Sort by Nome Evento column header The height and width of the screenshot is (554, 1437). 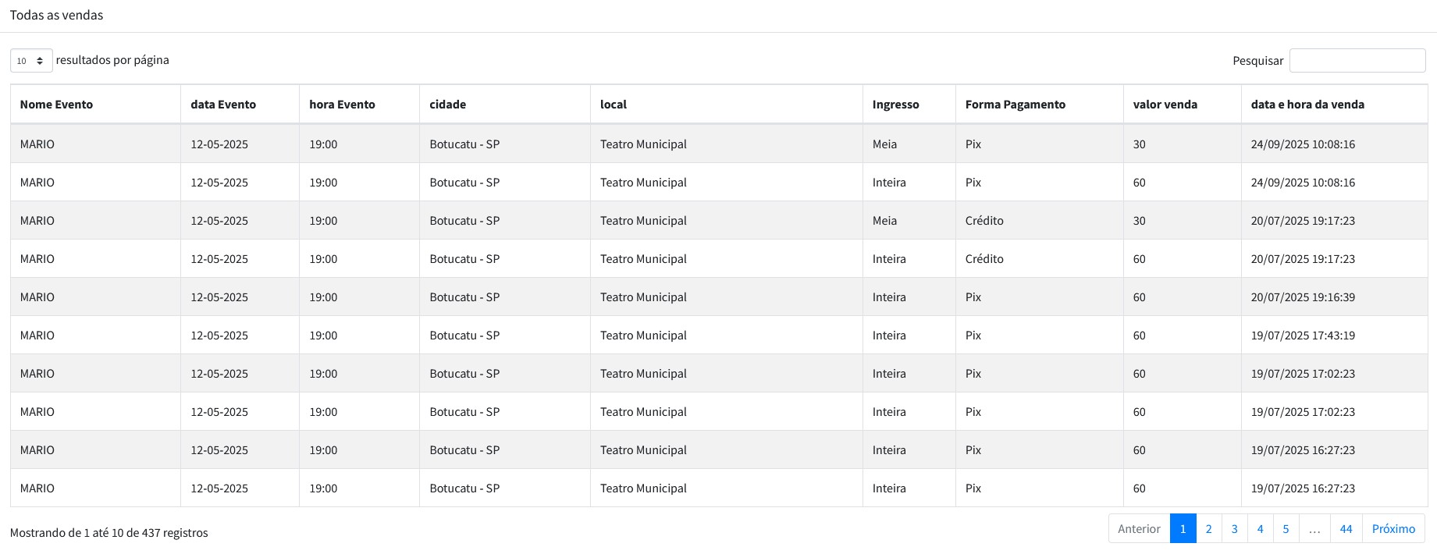[56, 105]
